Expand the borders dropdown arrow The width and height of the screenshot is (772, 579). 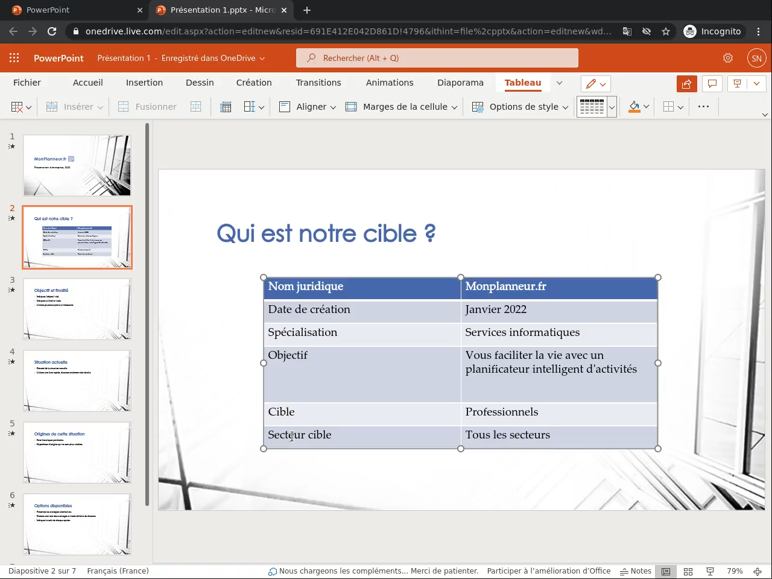point(680,107)
